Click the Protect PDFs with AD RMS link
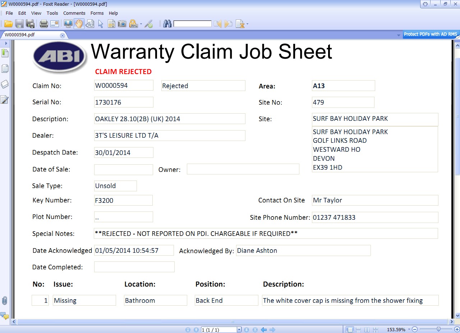Viewport: 460px width, 333px height. [431, 35]
